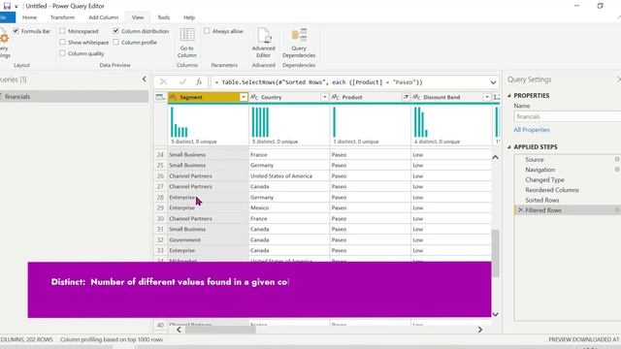Cancel formula edit with X icon

[x=163, y=81]
